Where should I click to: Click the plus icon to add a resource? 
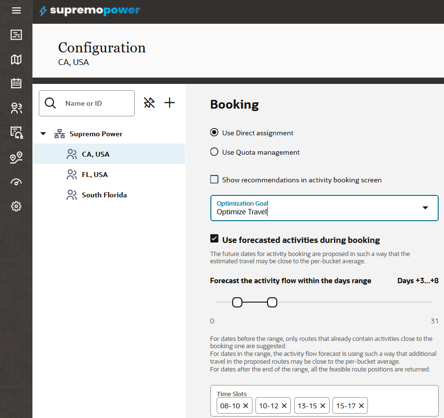(x=169, y=103)
